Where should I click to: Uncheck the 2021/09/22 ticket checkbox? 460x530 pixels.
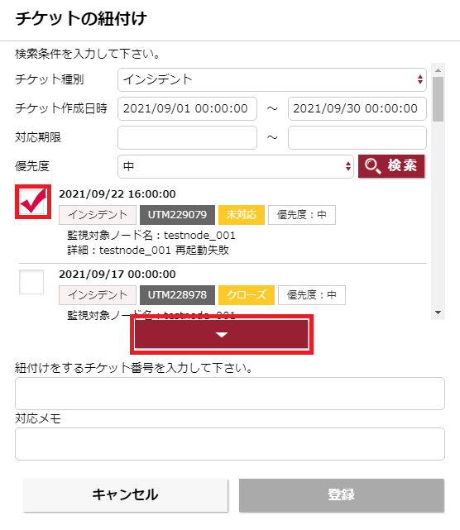33,202
